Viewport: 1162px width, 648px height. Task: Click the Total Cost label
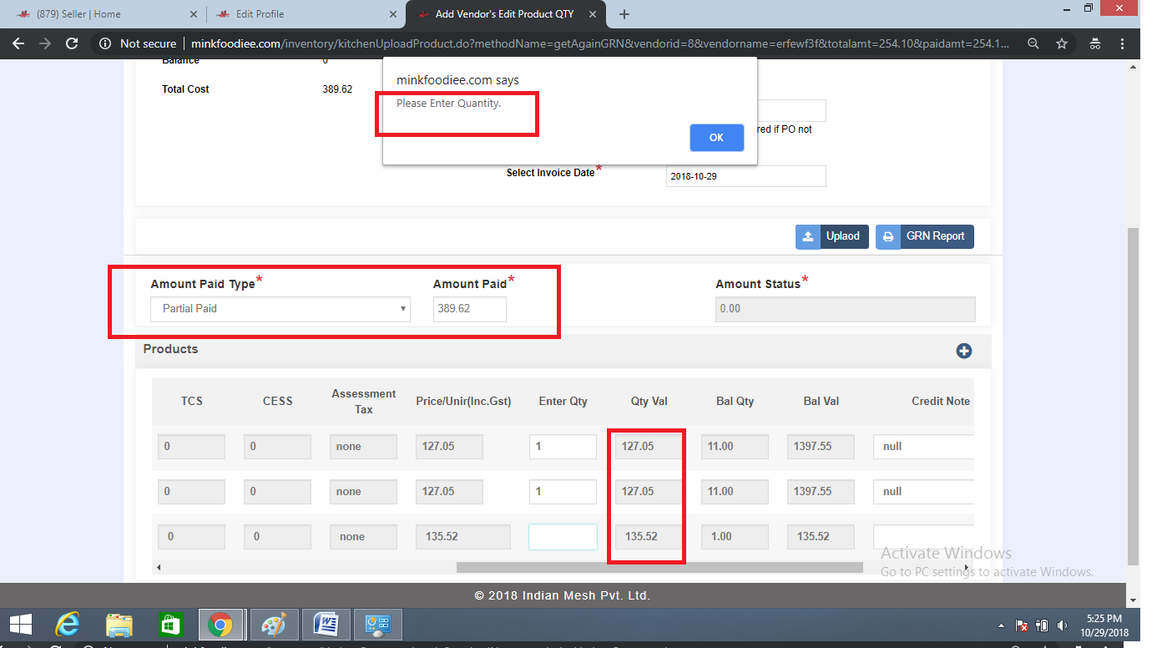pyautogui.click(x=185, y=89)
